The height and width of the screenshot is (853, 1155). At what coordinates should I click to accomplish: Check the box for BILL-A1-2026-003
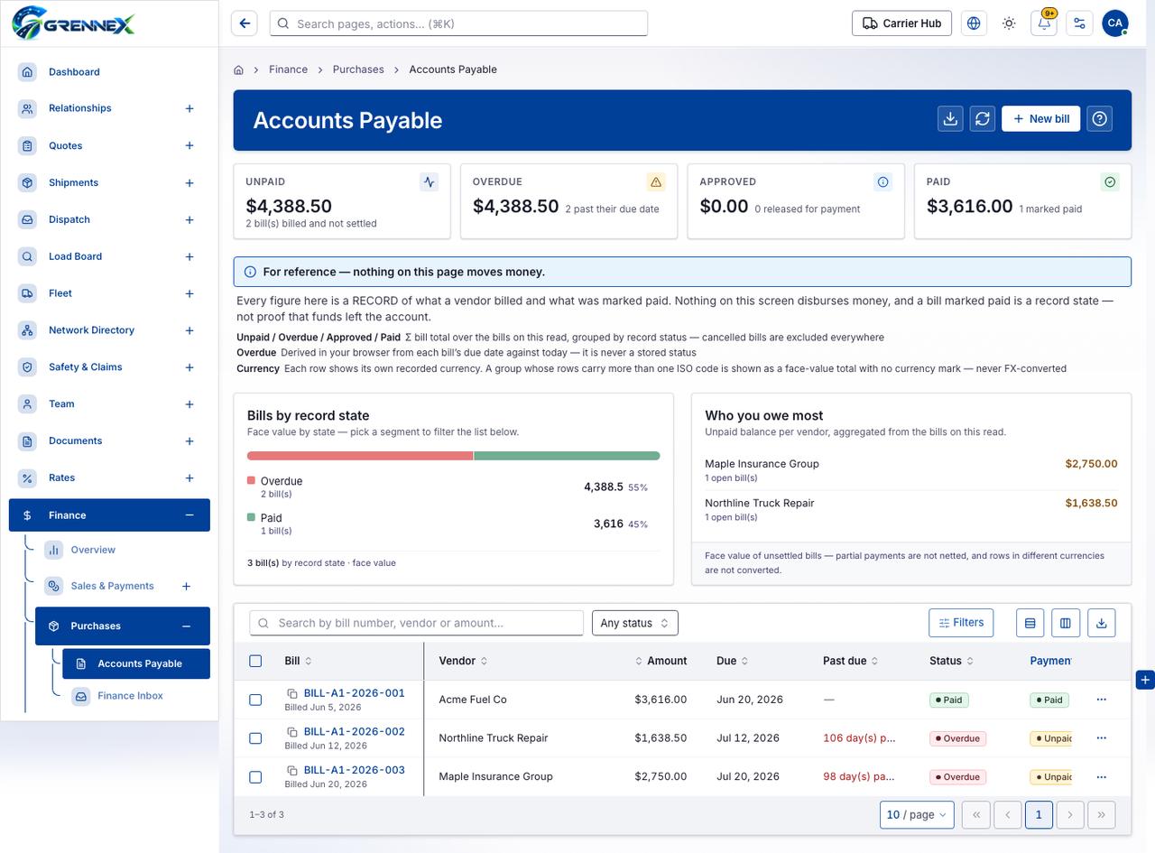255,776
